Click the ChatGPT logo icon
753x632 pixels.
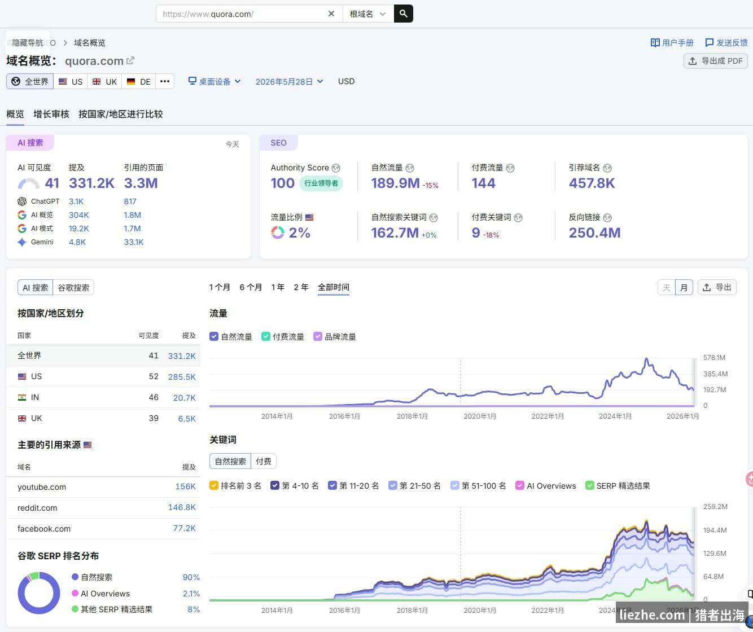[x=22, y=201]
